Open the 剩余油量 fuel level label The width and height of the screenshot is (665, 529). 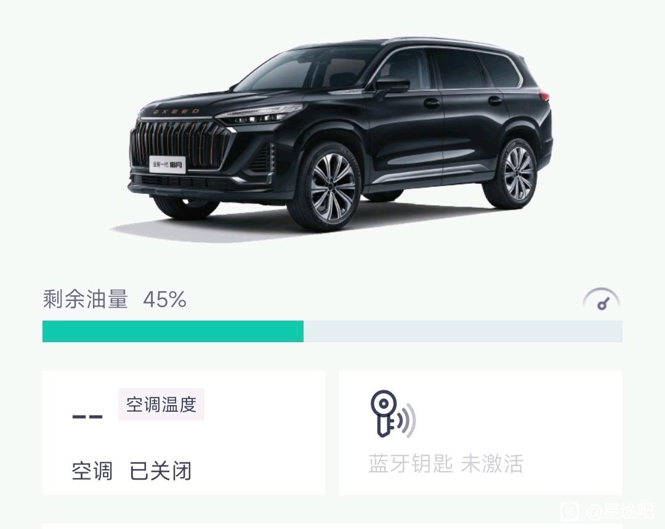pos(85,299)
